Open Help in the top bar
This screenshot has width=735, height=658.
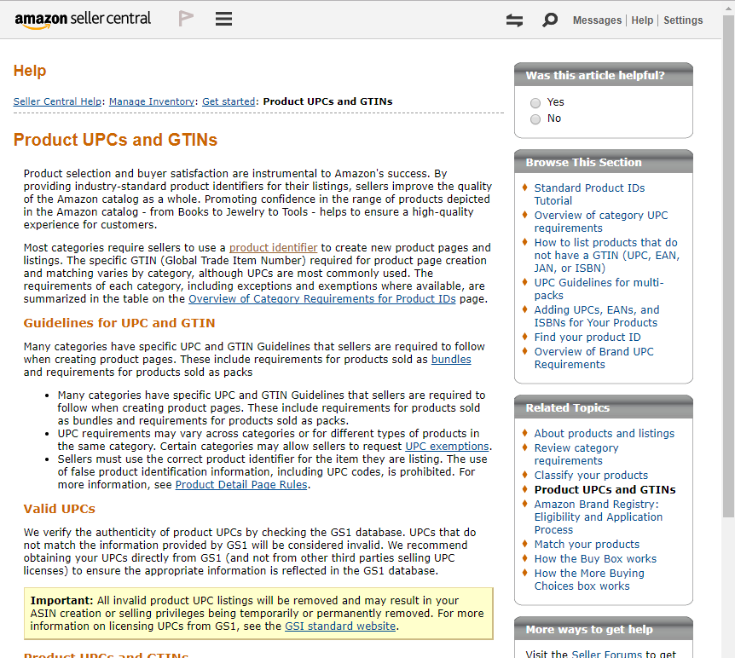(x=642, y=20)
